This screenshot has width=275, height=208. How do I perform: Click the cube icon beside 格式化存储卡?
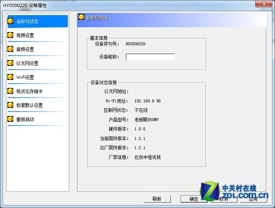(x=10, y=91)
